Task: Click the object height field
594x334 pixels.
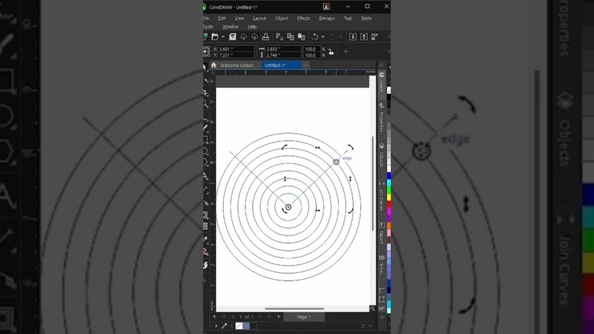Action: pyautogui.click(x=283, y=55)
